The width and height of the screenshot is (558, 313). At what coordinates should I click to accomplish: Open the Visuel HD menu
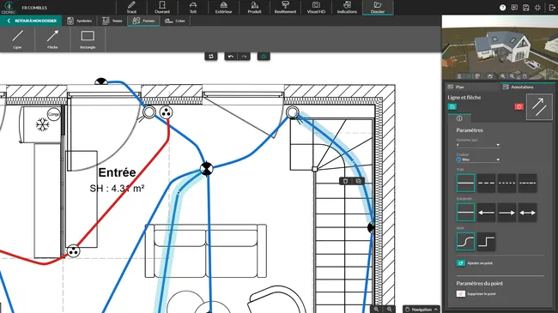point(316,8)
